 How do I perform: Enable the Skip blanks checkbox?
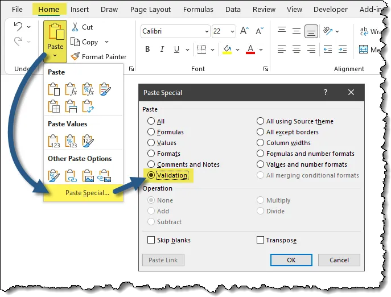[151, 240]
